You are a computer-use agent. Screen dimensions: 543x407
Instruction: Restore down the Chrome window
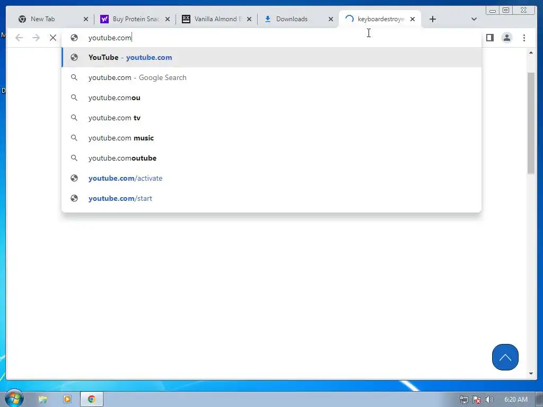pyautogui.click(x=506, y=11)
